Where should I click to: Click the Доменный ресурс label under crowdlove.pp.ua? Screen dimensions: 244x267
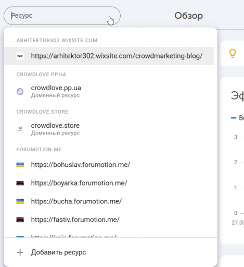55,95
